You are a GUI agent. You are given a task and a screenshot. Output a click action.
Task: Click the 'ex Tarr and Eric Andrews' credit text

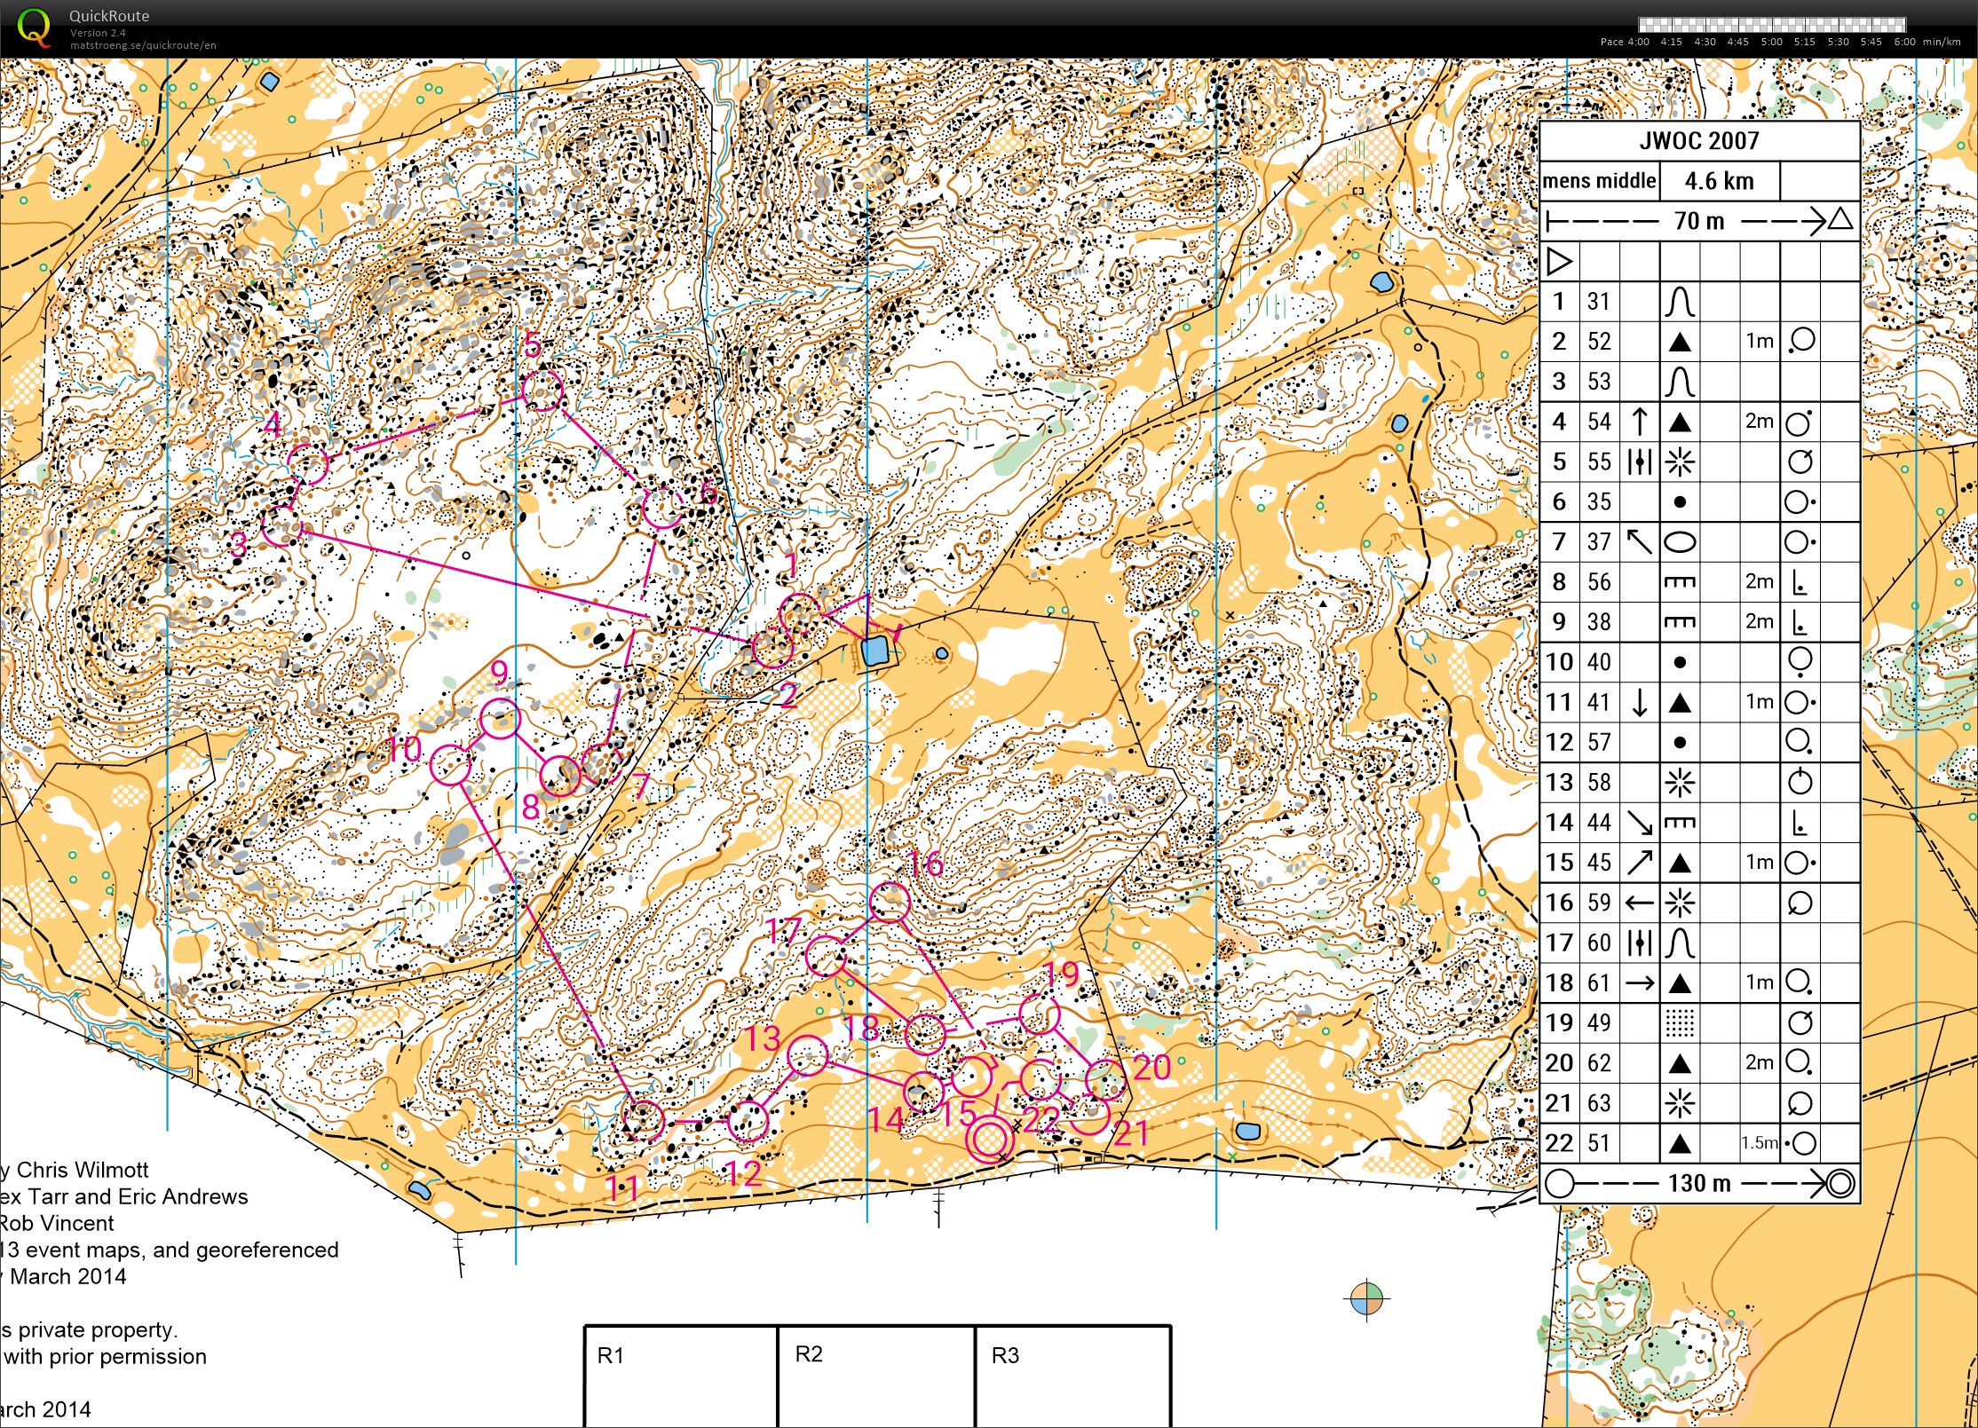coord(124,1196)
